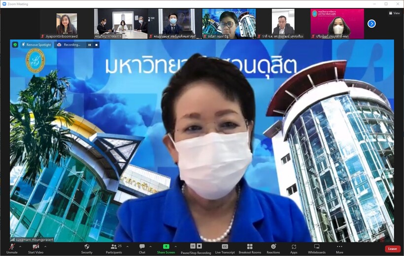Turn on camera with Start Video
This screenshot has height=256, width=404.
tap(35, 248)
